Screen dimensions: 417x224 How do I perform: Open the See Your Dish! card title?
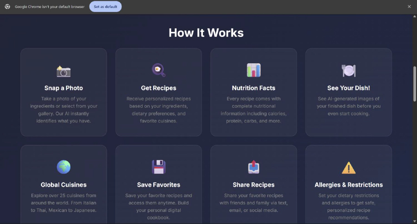point(348,88)
